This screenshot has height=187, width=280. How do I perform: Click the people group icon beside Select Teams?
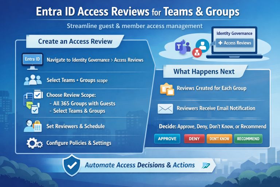33,80
